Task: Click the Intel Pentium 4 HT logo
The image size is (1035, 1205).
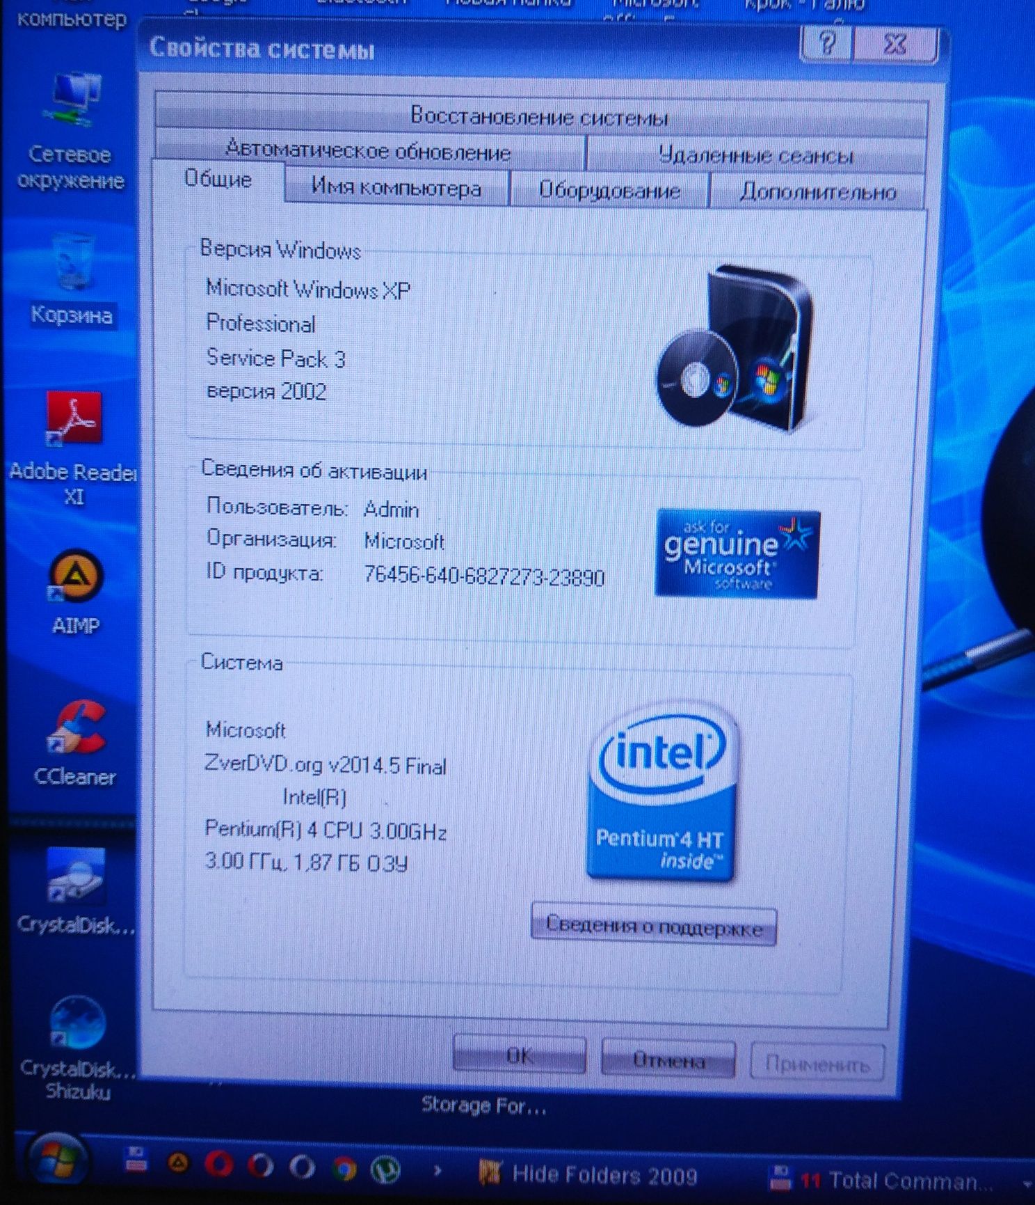Action: [661, 792]
